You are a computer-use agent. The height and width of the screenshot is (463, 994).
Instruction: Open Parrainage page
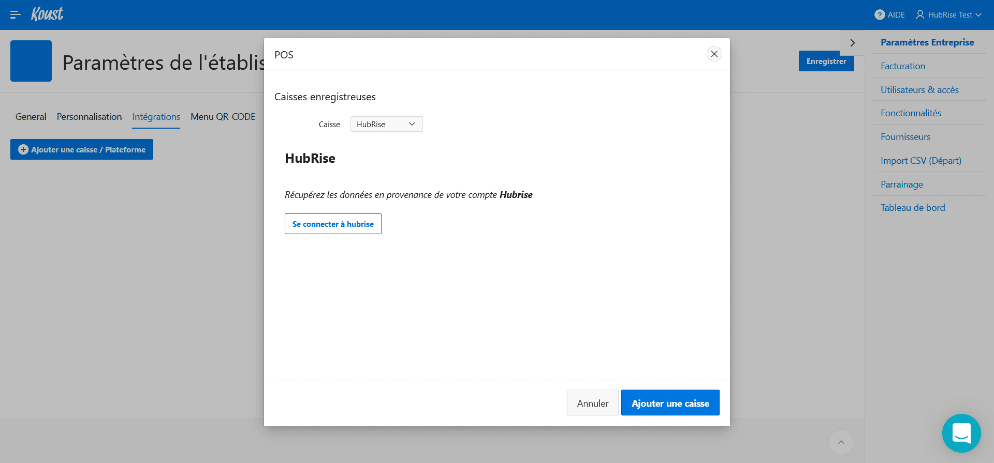click(x=902, y=184)
